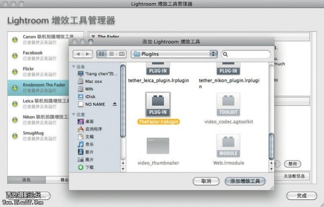Image resolution: width=324 pixels, height=207 pixels.
Task: Switch to column view mode
Action: [x=122, y=53]
